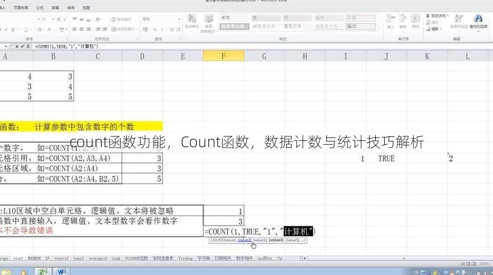Switch to the IF sheet tab
Viewport: 493px width, 275px height.
point(47,258)
